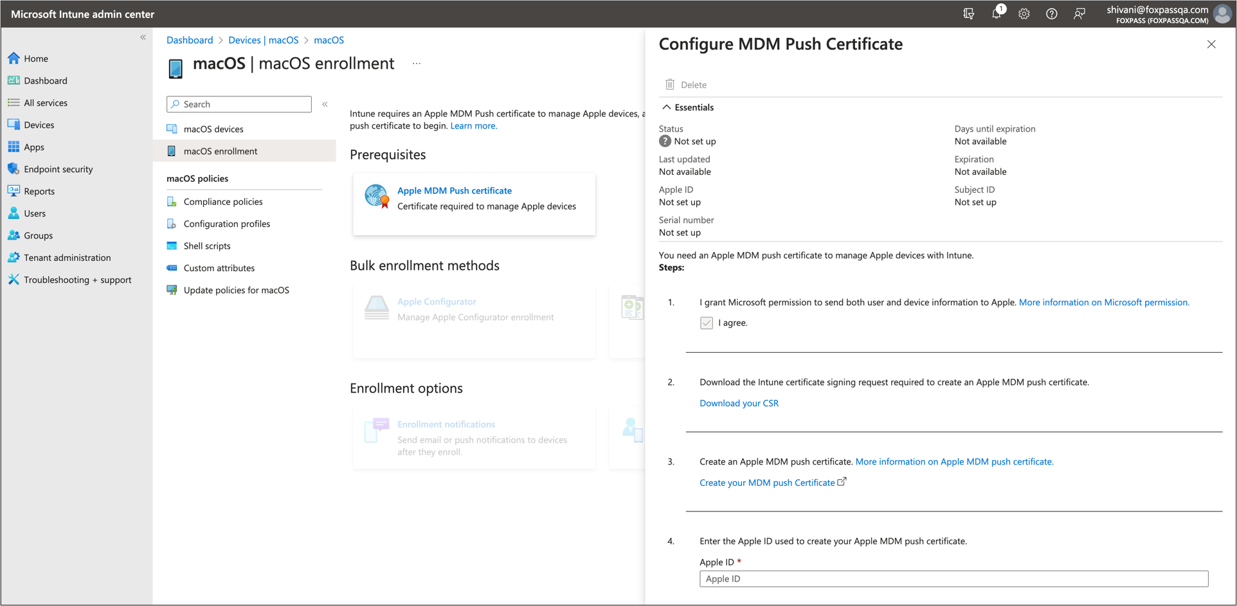Click Dashboard breadcrumb link
The image size is (1237, 606).
(190, 40)
